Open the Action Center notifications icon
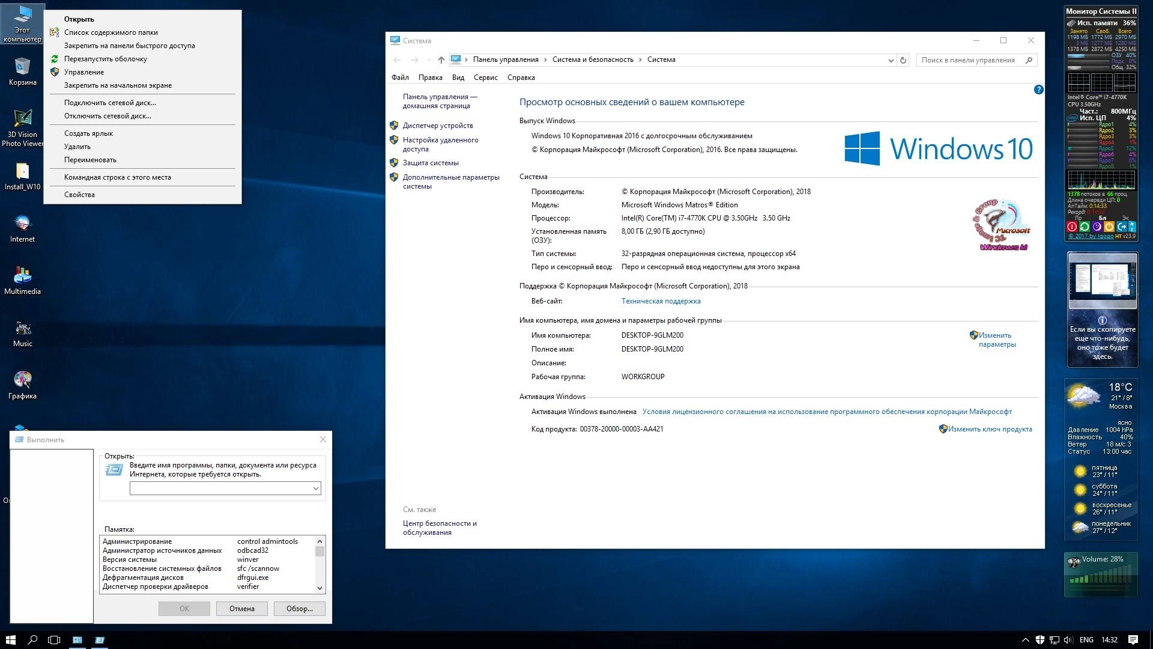The height and width of the screenshot is (649, 1153). click(1133, 640)
